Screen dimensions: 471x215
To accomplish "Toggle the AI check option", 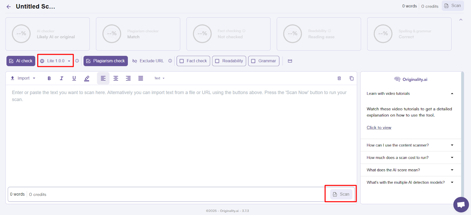I will click(x=21, y=61).
